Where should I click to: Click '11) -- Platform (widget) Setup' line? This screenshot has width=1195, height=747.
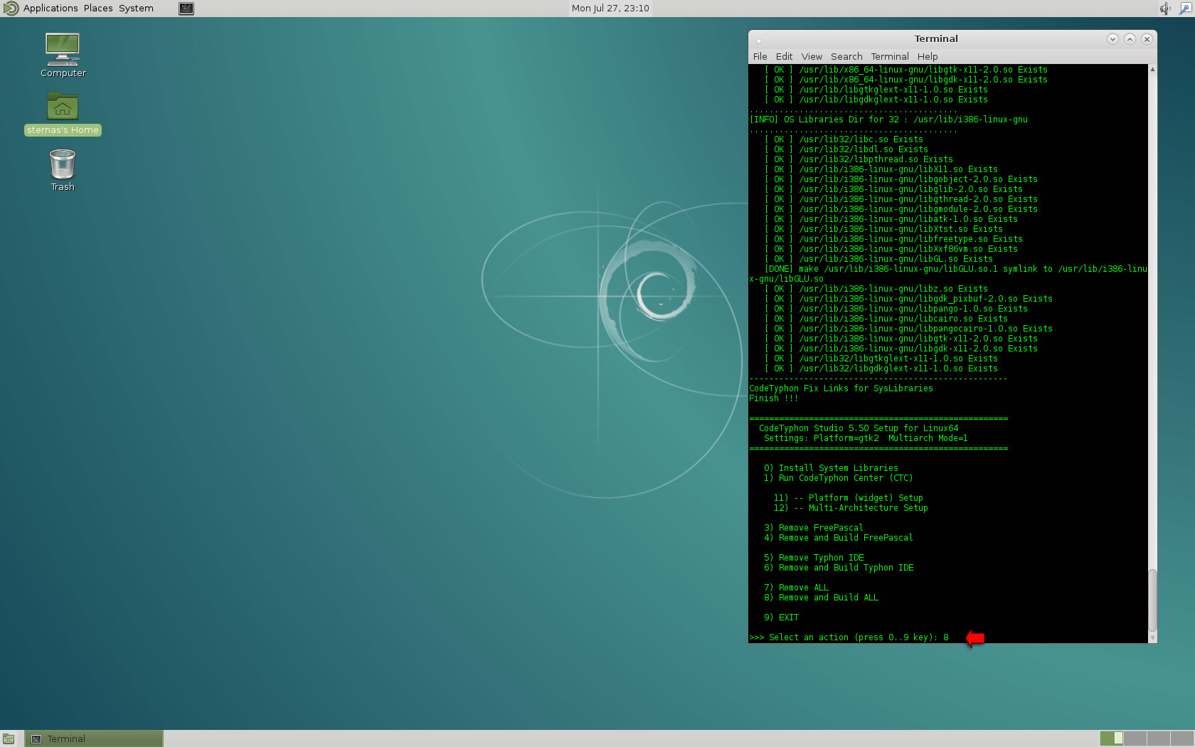point(848,498)
